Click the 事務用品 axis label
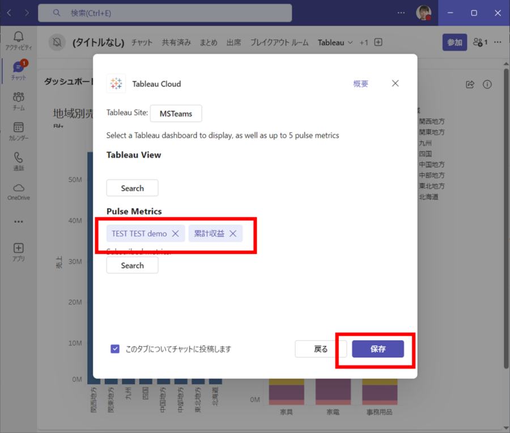510x433 pixels. coord(379,412)
